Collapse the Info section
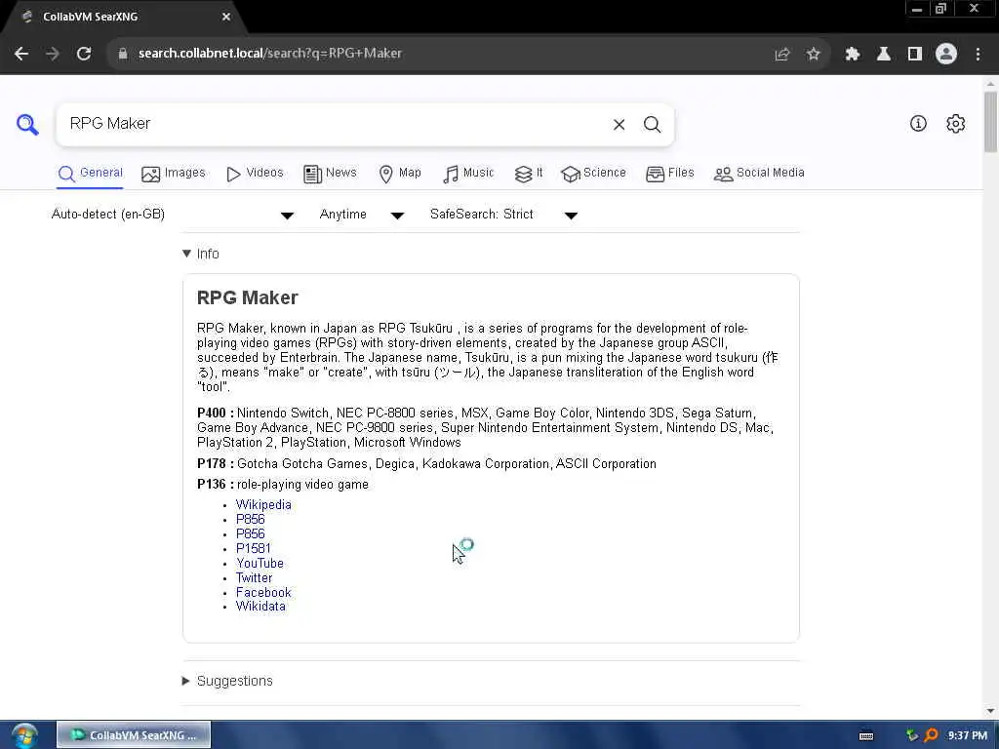Image resolution: width=999 pixels, height=749 pixels. click(201, 254)
